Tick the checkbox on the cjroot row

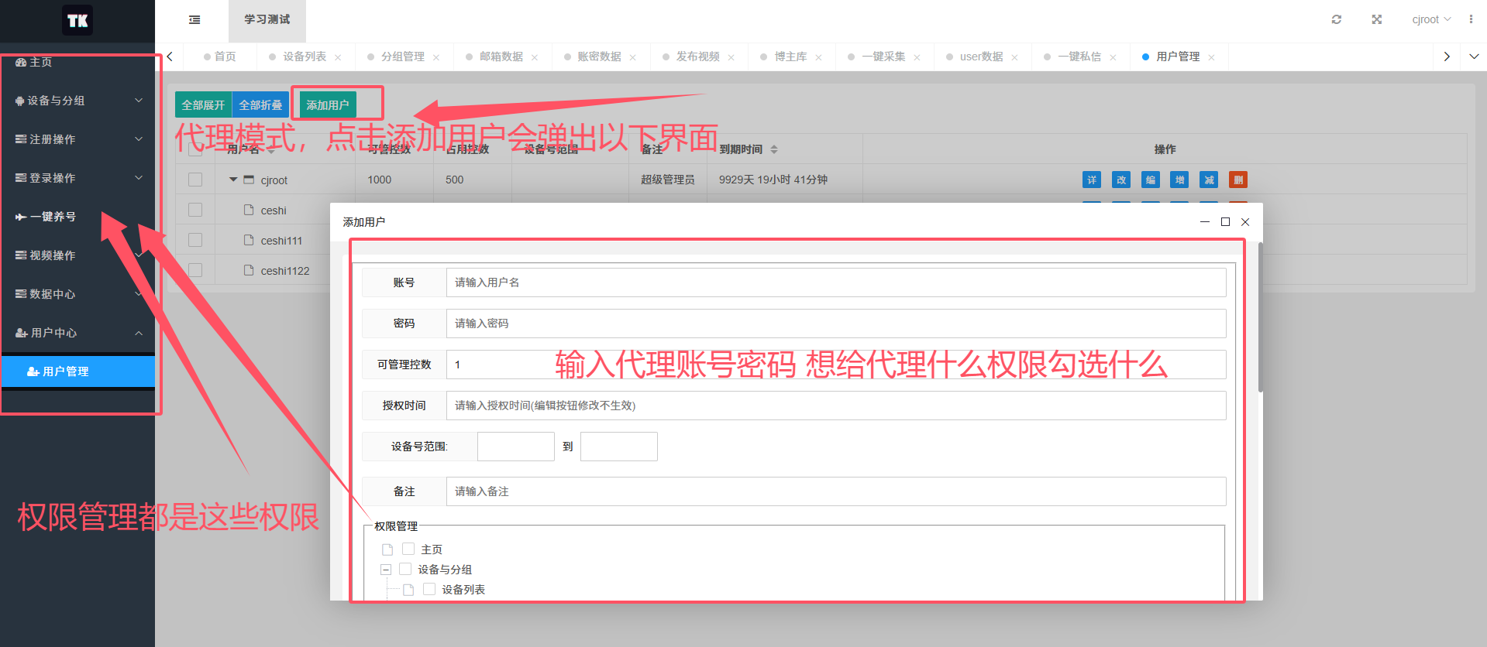click(195, 180)
